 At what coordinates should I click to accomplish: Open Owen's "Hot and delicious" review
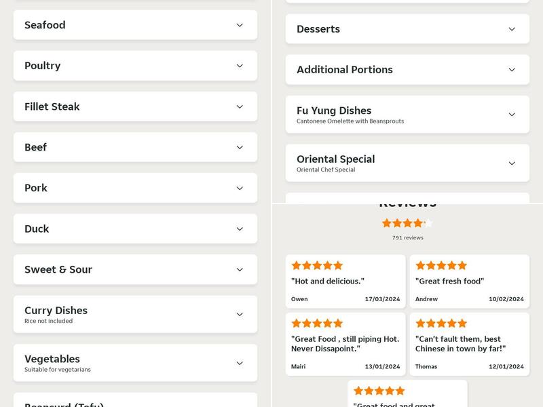[345, 281]
